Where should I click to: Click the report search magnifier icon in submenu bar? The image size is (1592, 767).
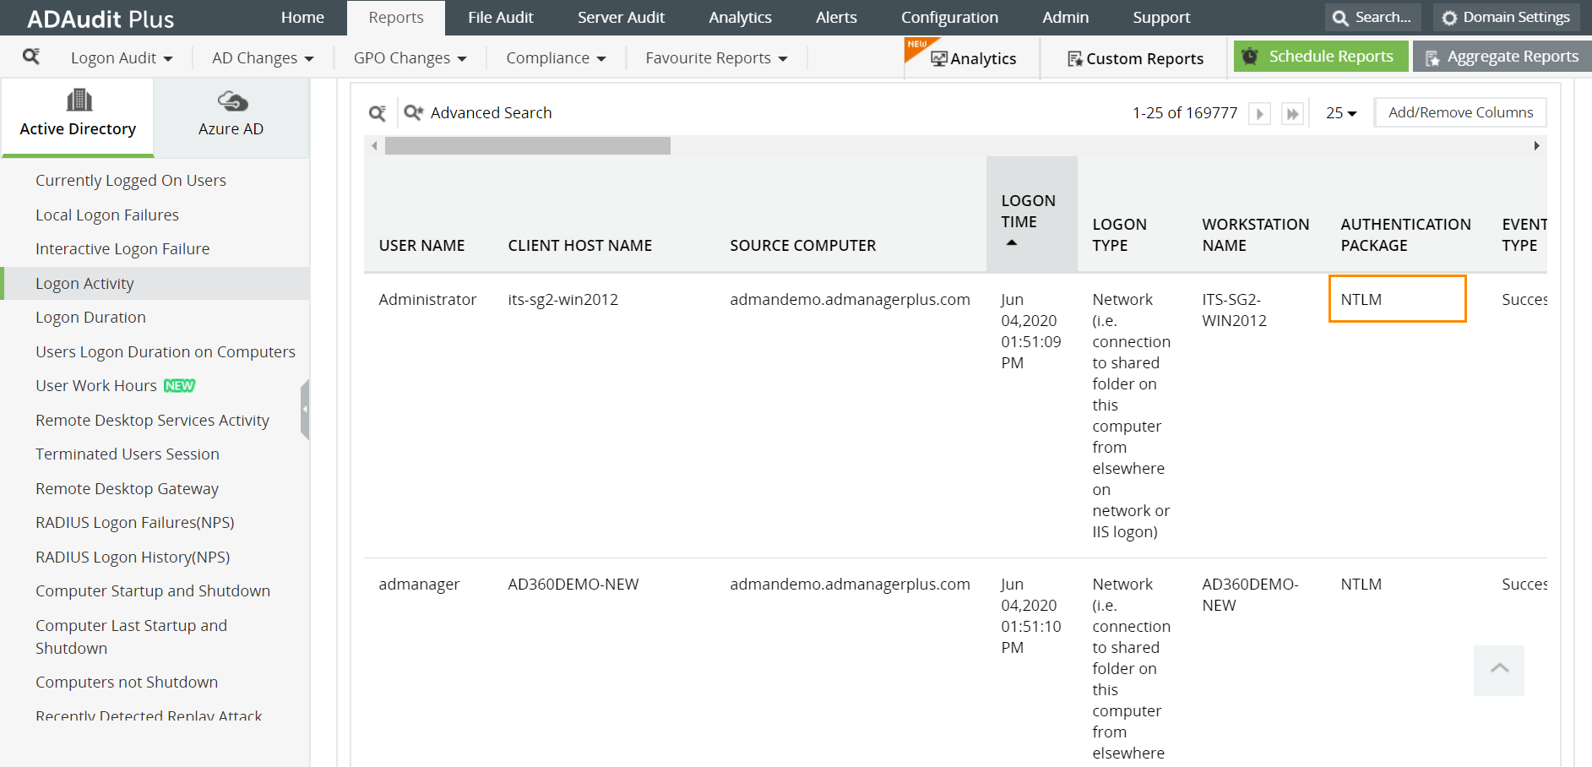[31, 57]
